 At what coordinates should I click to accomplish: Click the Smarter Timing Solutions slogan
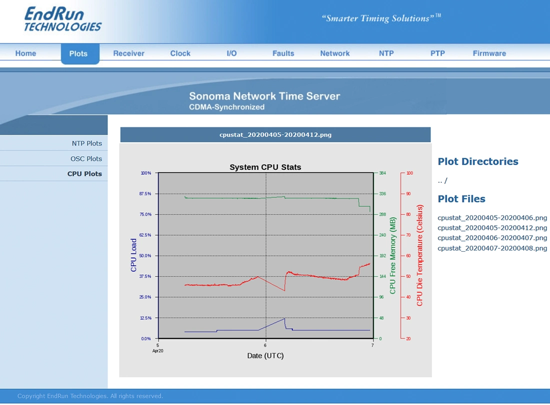381,18
